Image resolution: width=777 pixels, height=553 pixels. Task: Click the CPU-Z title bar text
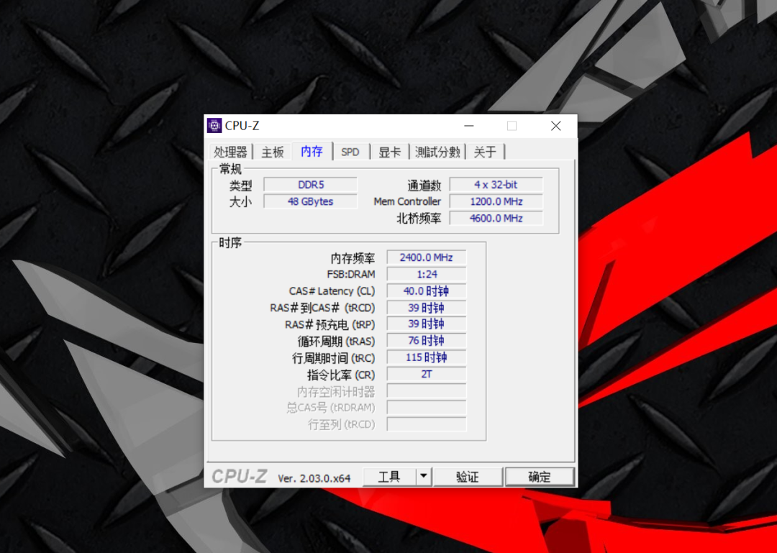[x=242, y=126]
